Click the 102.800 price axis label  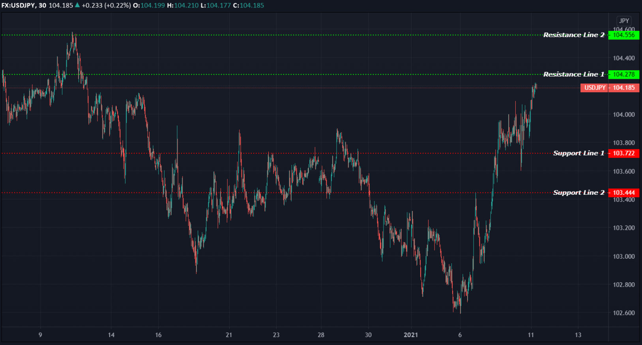pyautogui.click(x=624, y=285)
